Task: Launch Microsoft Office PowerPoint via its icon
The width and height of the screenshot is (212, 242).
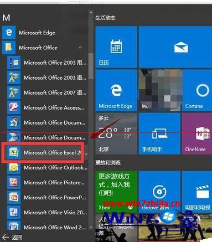Action: 14,197
